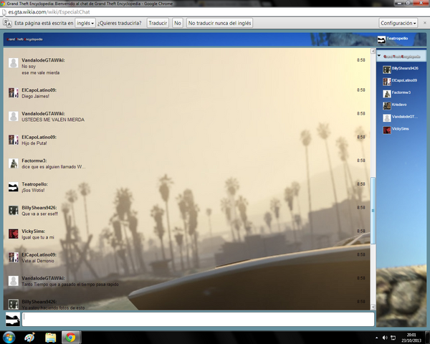Click 'dice que es alguien llamado W...' message
Screen dimensions: 430x344
54,167
